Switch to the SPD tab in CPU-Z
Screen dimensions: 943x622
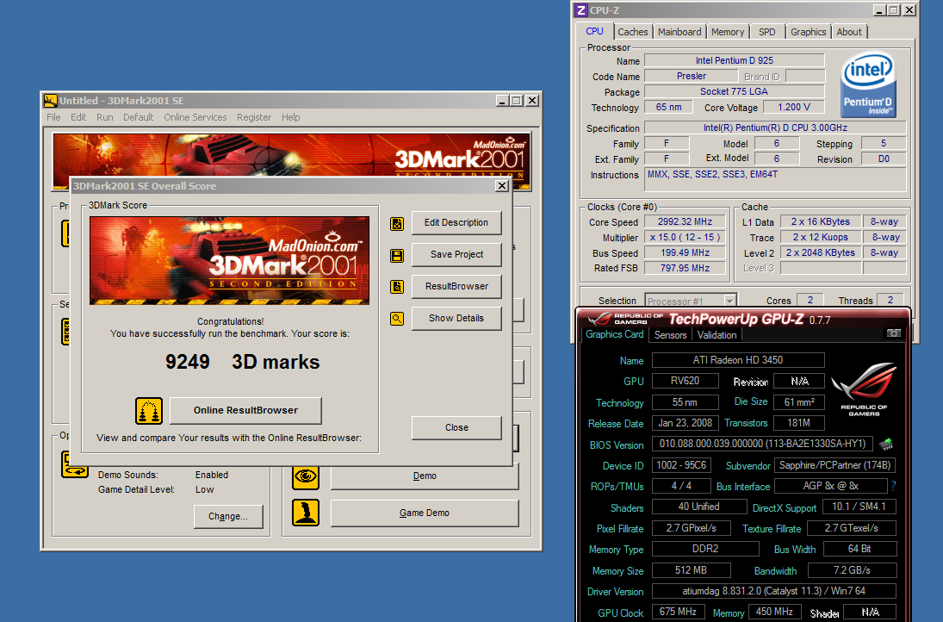(x=766, y=32)
